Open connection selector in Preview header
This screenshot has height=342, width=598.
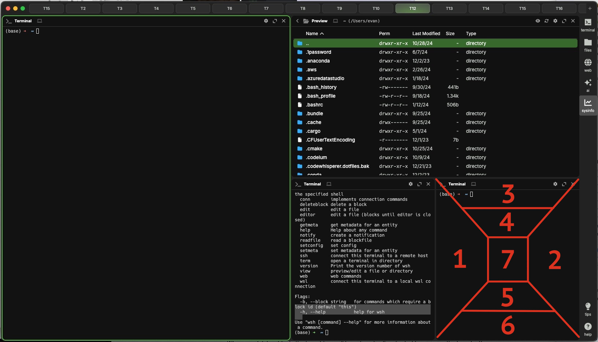pos(335,21)
